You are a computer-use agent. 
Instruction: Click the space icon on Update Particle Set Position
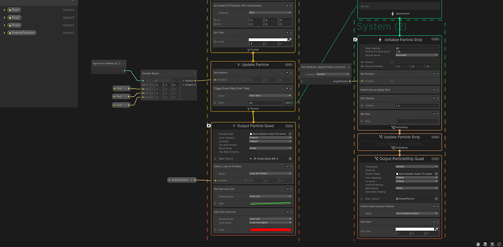tap(246, 80)
